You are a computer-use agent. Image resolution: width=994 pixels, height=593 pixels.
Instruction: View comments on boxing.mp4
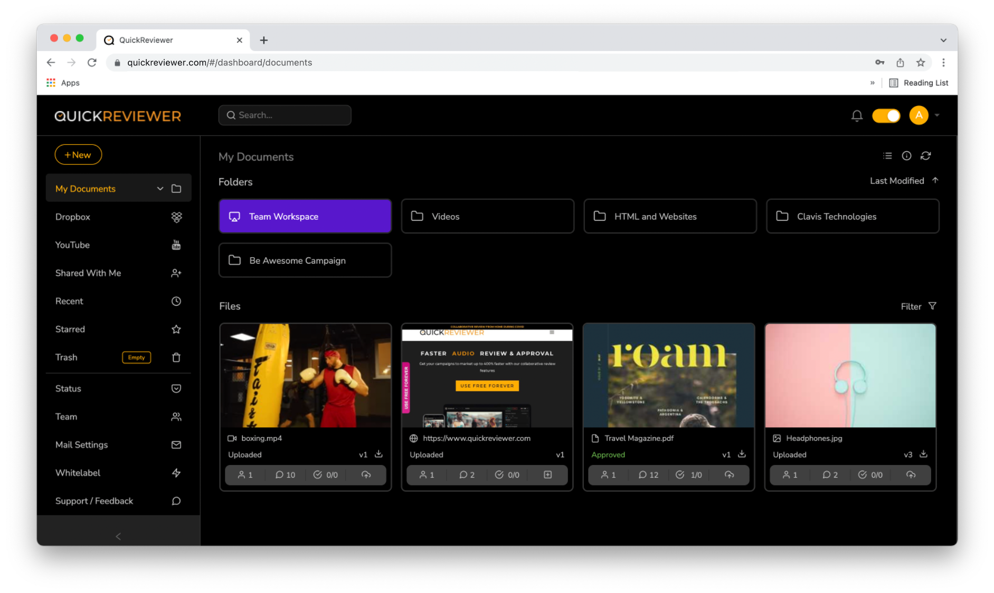tap(285, 475)
